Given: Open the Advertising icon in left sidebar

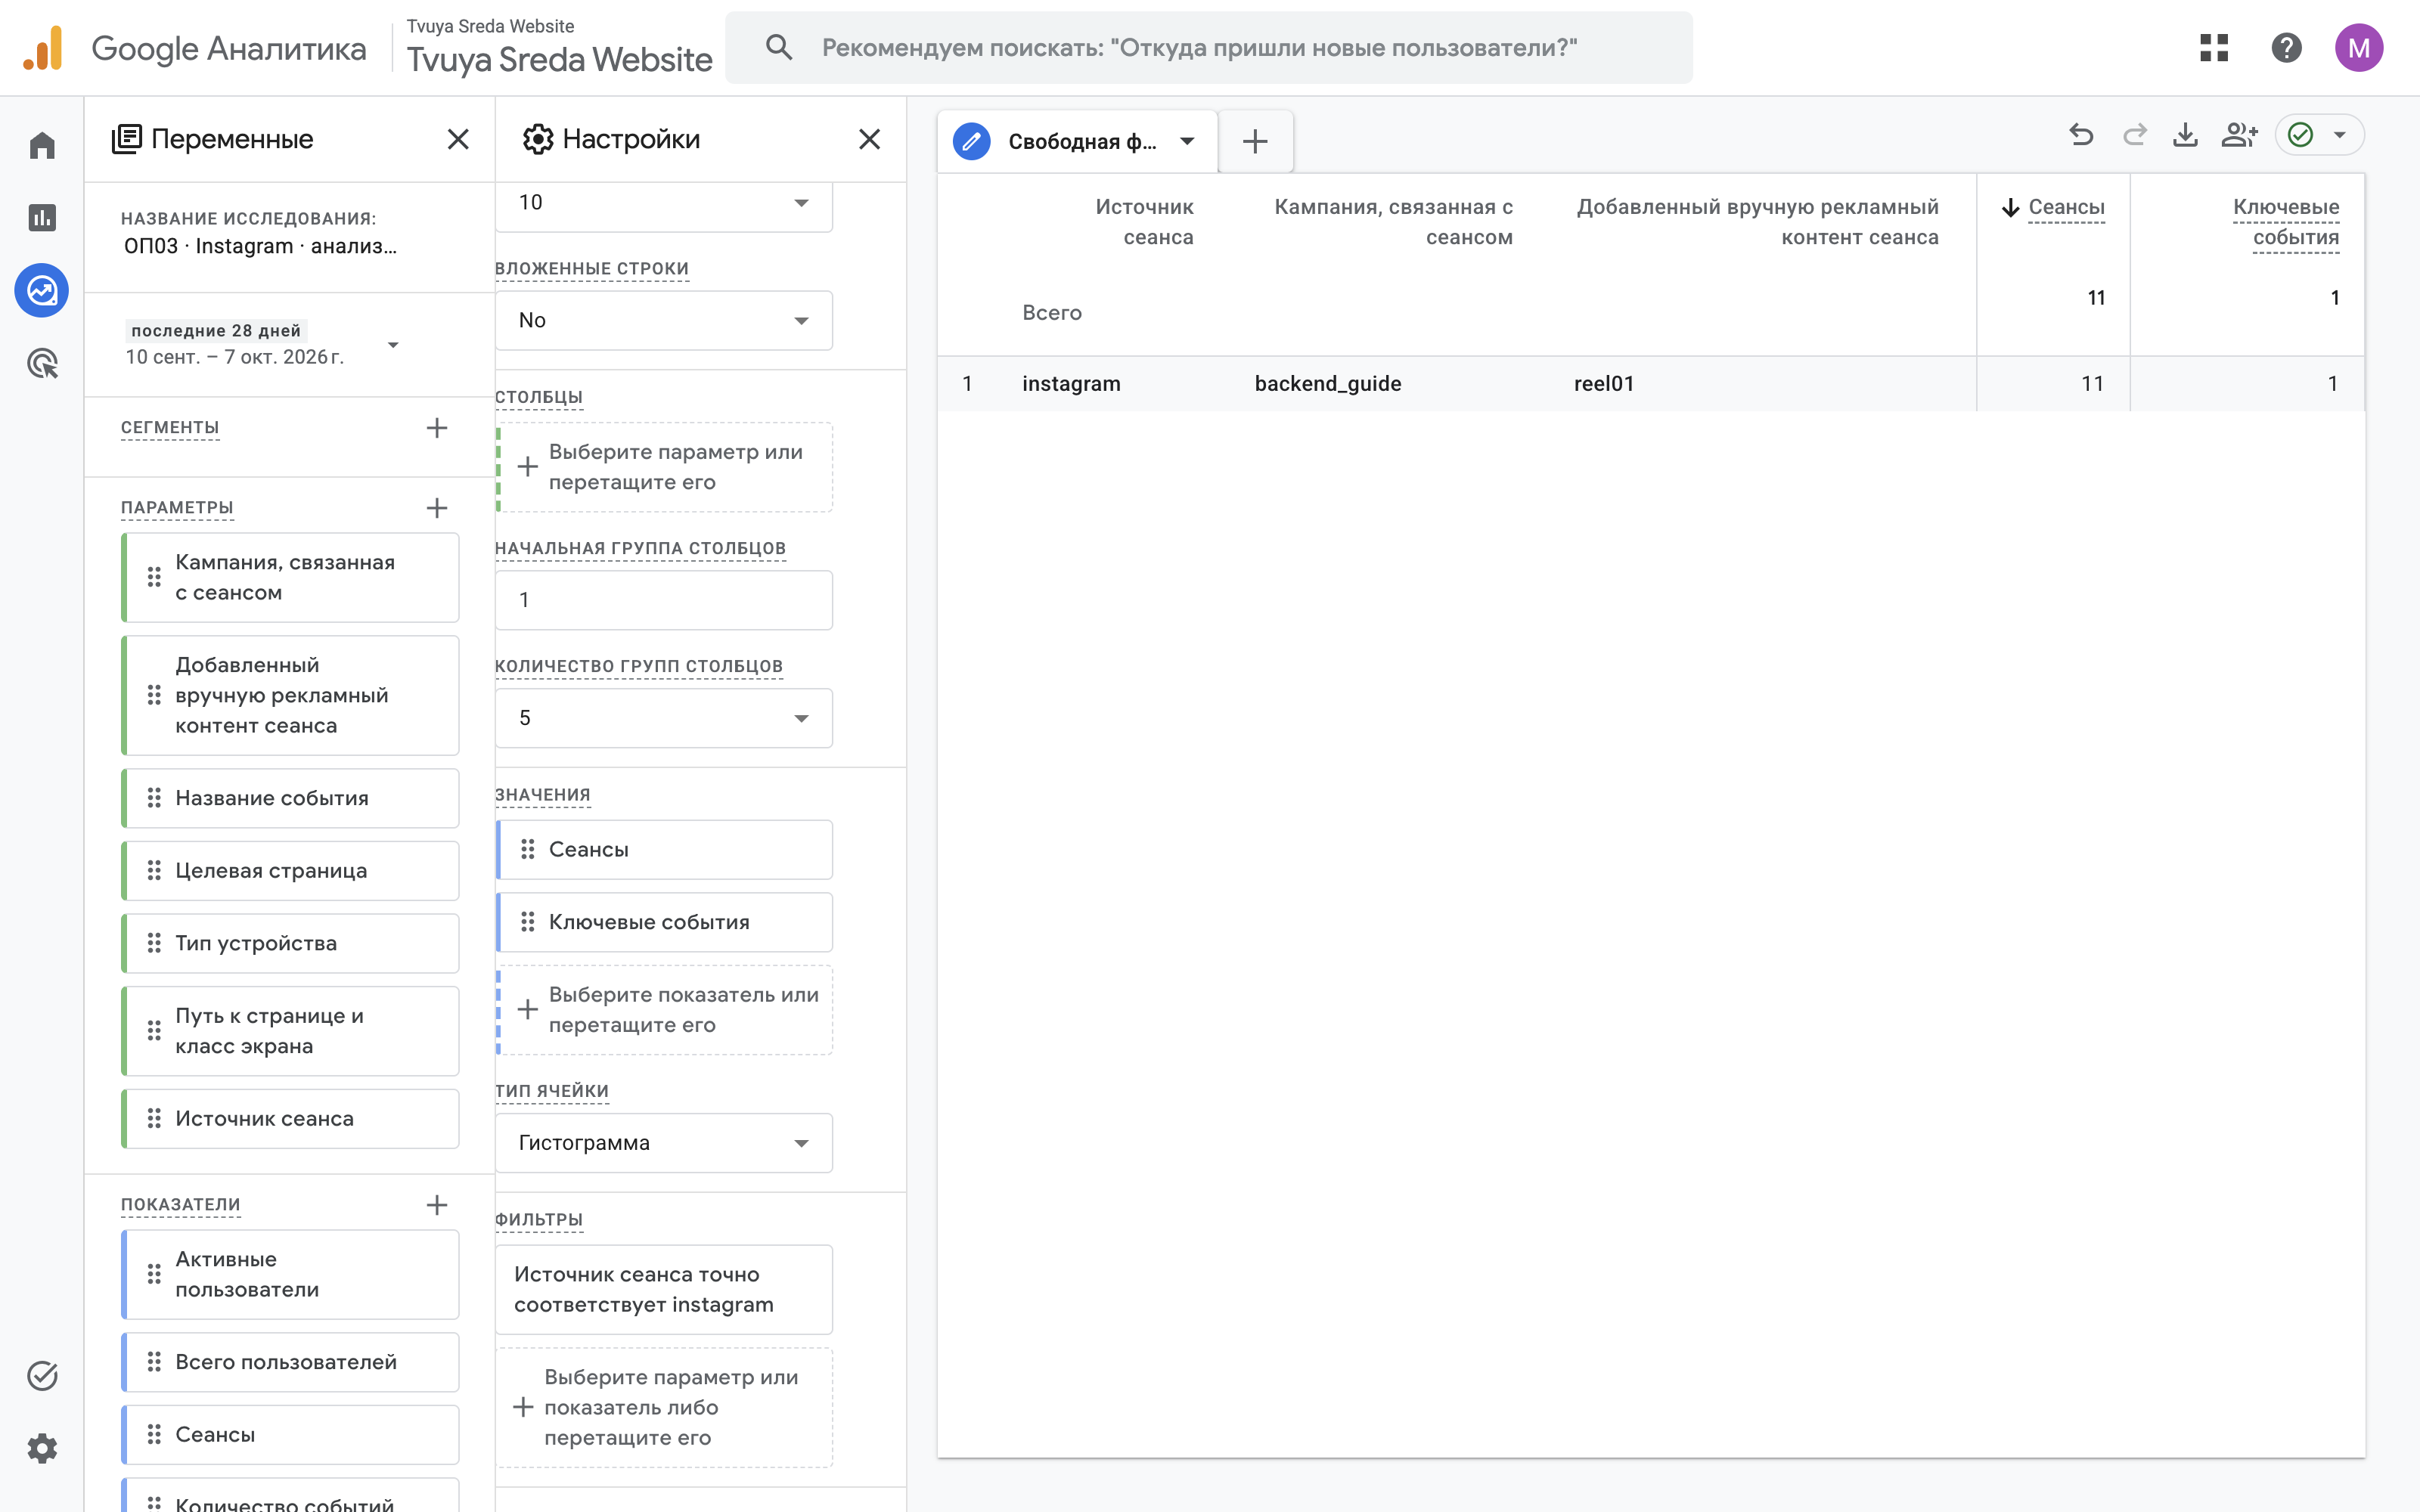Looking at the screenshot, I should (42, 364).
